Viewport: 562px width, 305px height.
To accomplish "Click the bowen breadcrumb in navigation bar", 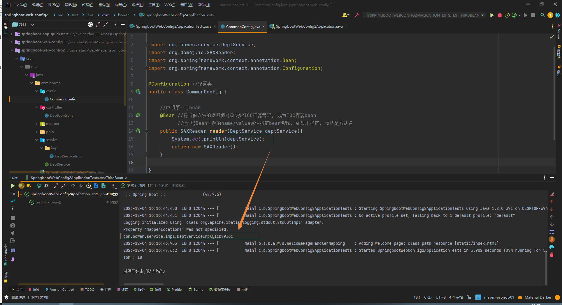I will [x=124, y=15].
